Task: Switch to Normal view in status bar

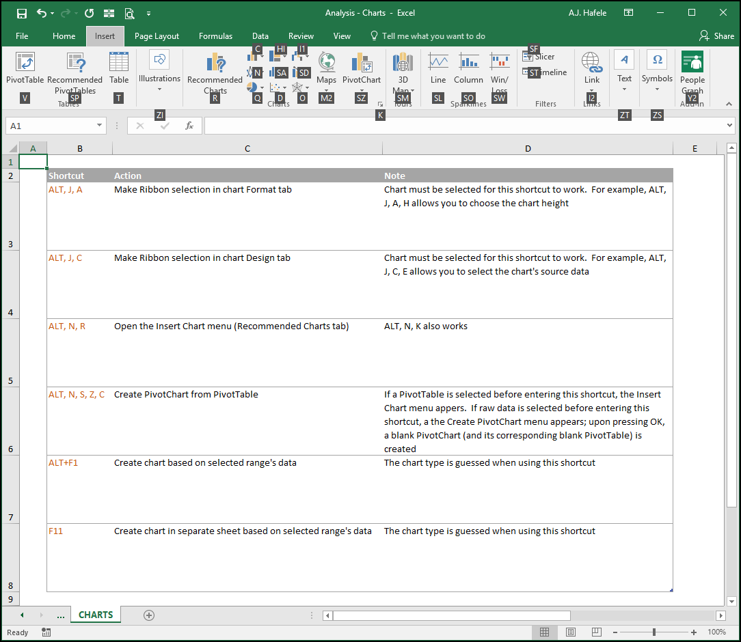Action: 544,632
